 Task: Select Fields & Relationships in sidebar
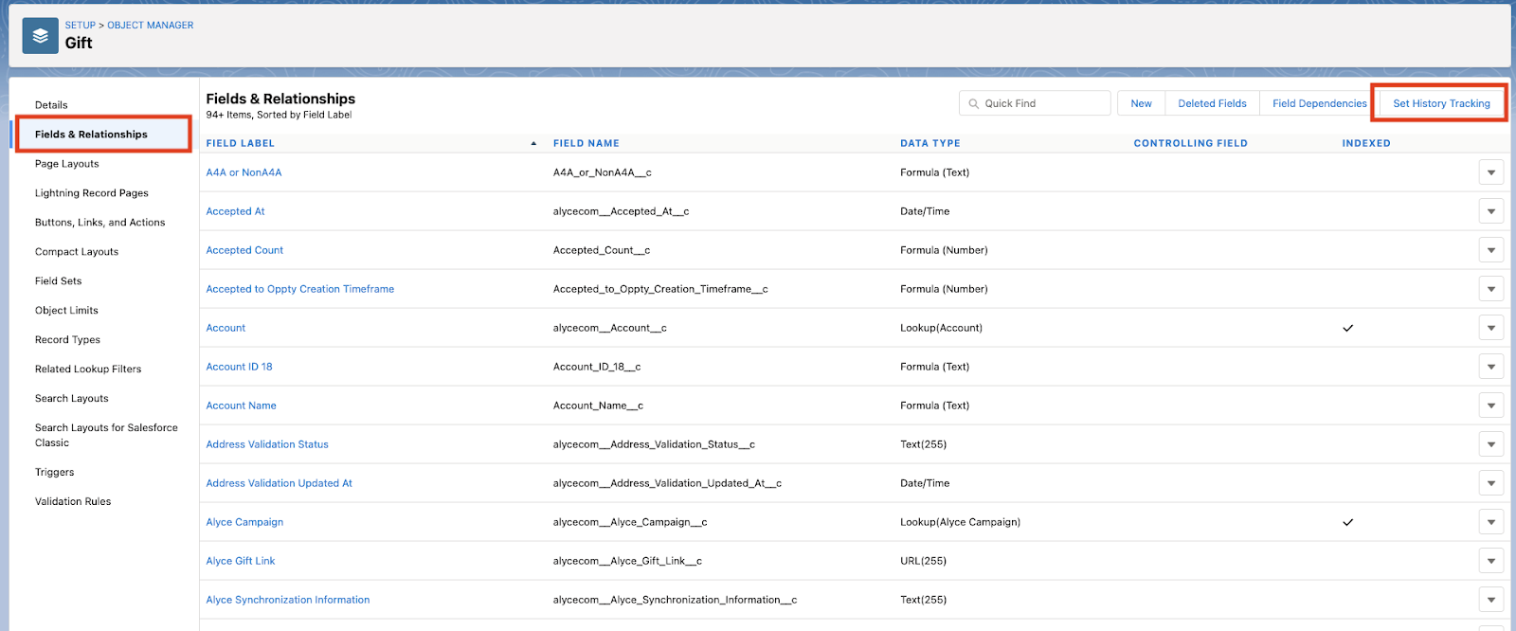91,135
